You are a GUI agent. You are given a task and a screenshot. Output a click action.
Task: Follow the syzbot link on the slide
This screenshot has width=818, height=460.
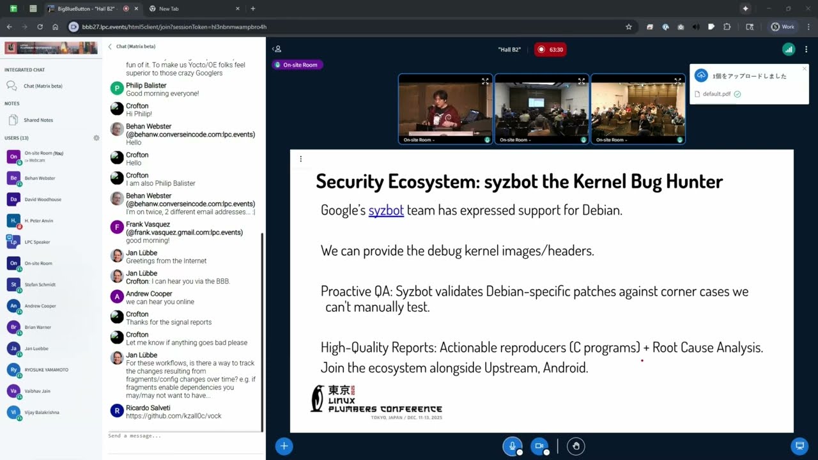point(386,210)
